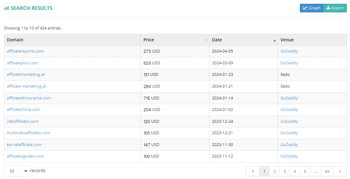Jump to last page 44

point(327,171)
